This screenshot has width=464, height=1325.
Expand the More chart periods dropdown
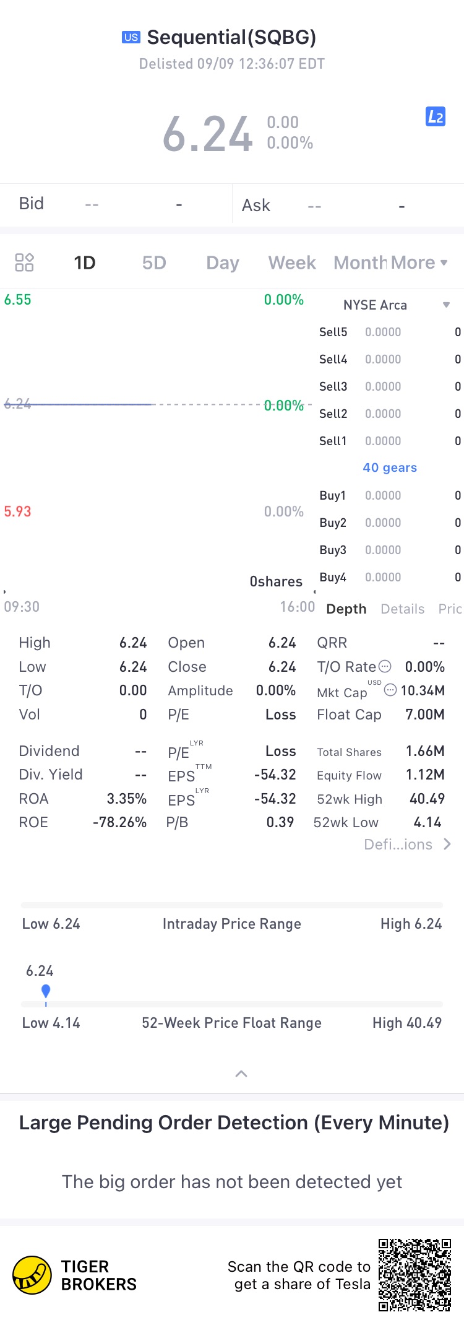click(x=418, y=263)
